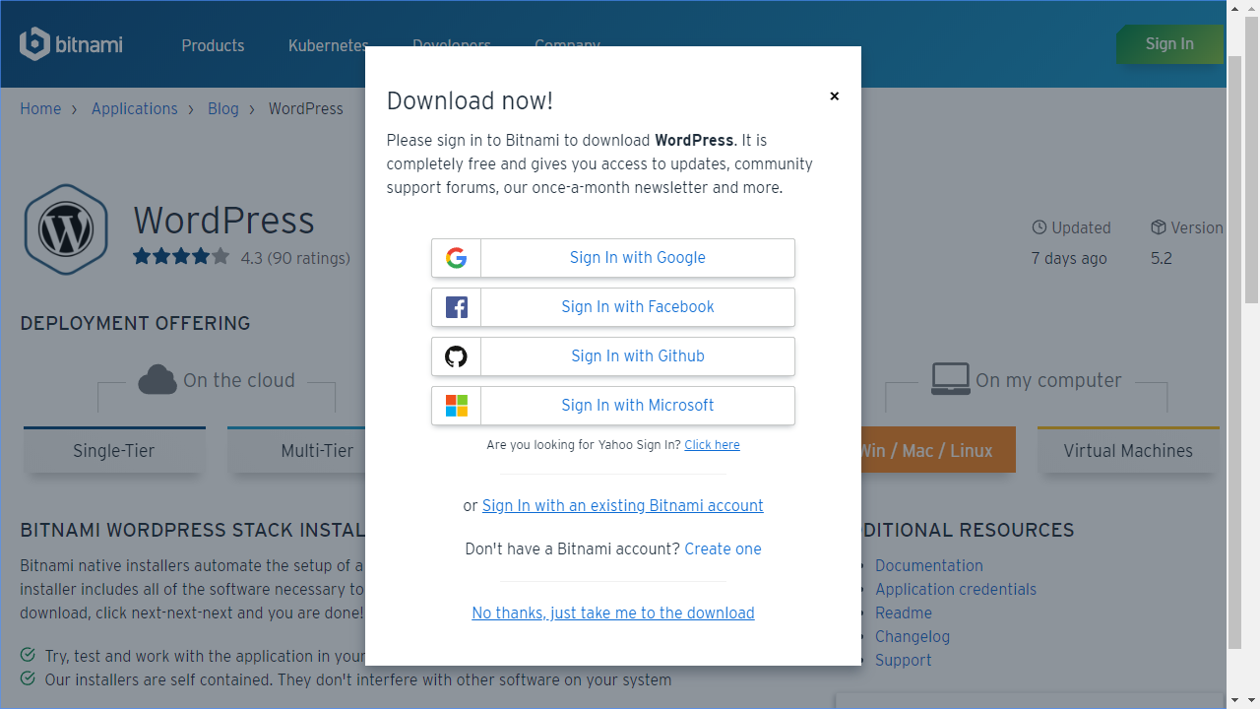This screenshot has width=1260, height=709.
Task: Select the Single-Tier tab
Action: point(114,450)
